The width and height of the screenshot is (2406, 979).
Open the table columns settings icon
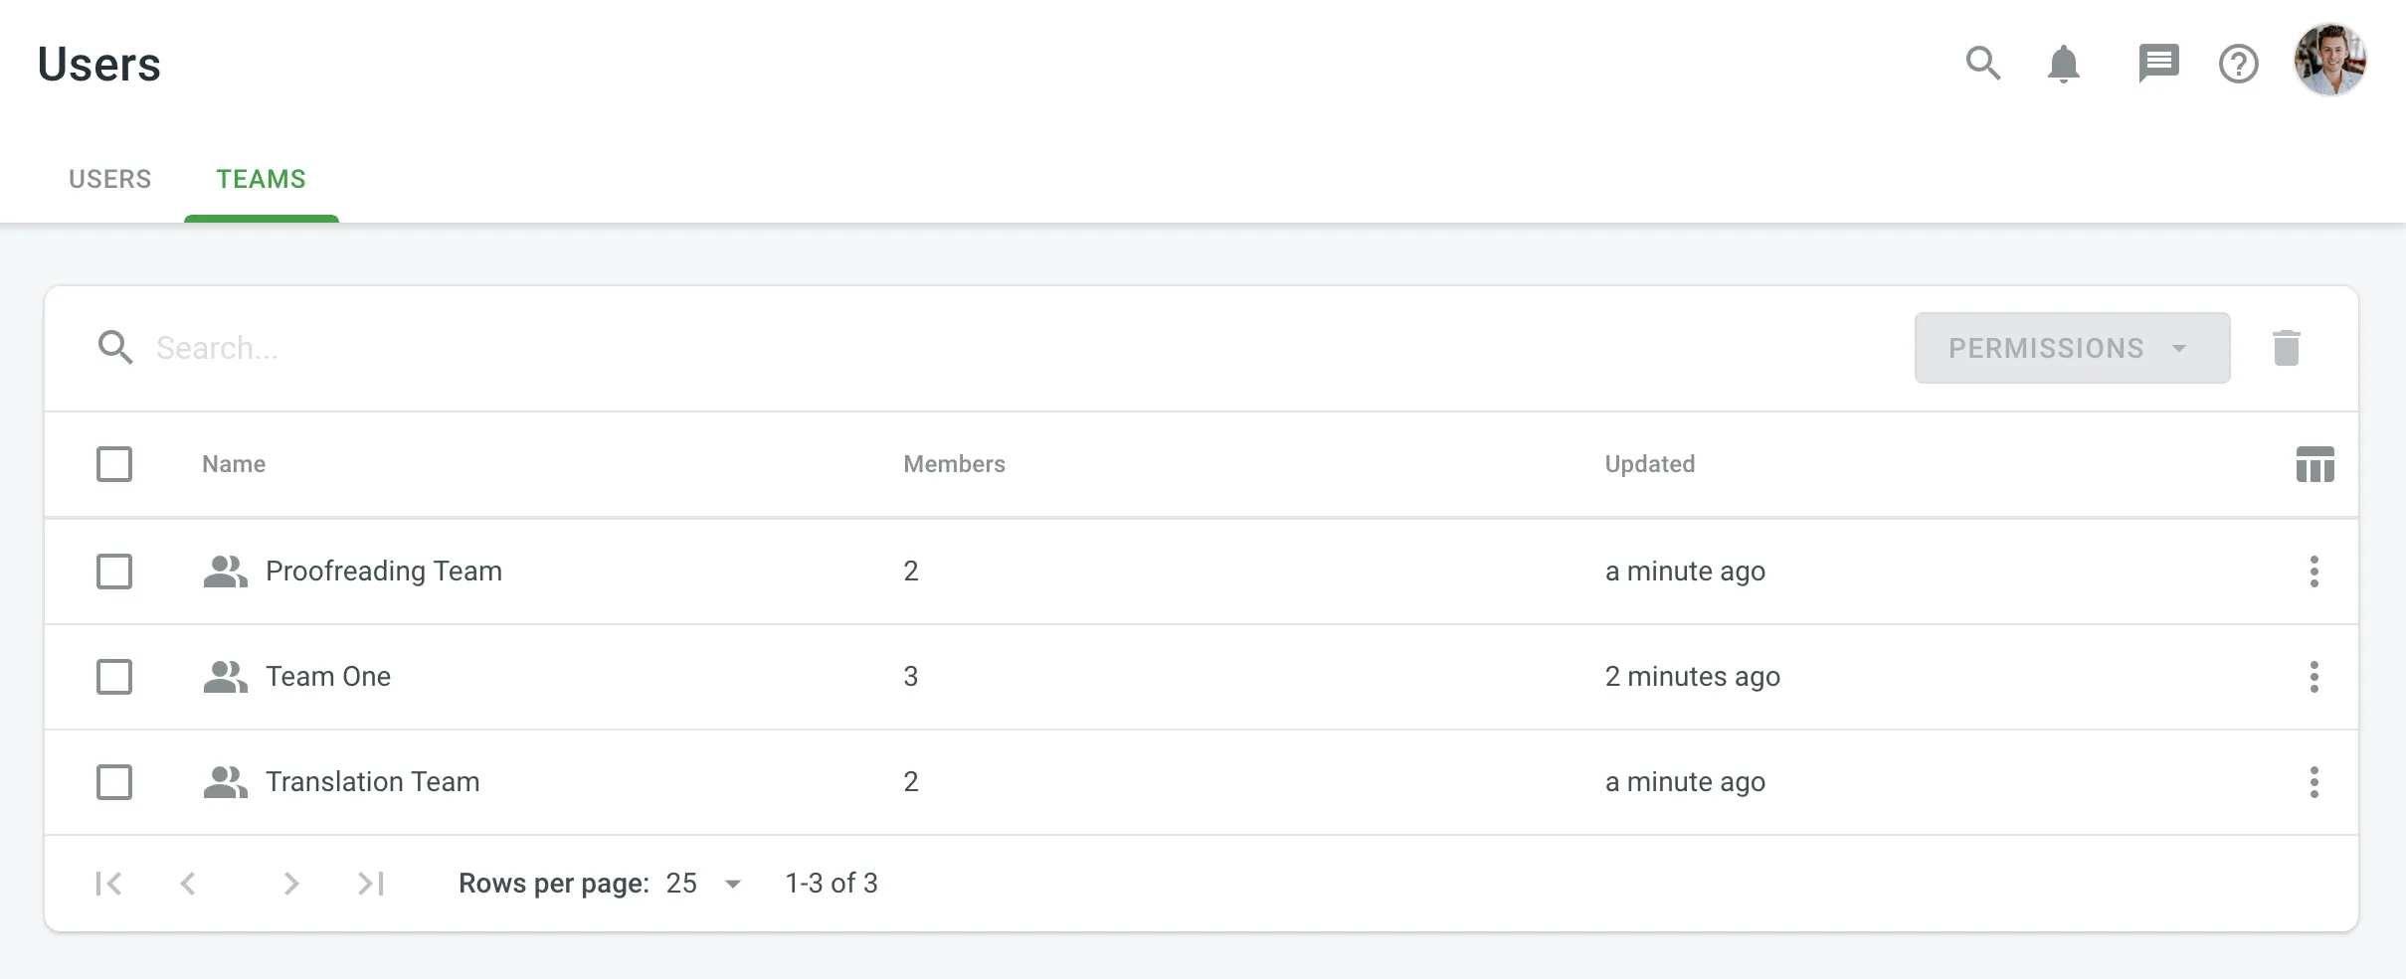[x=2314, y=464]
